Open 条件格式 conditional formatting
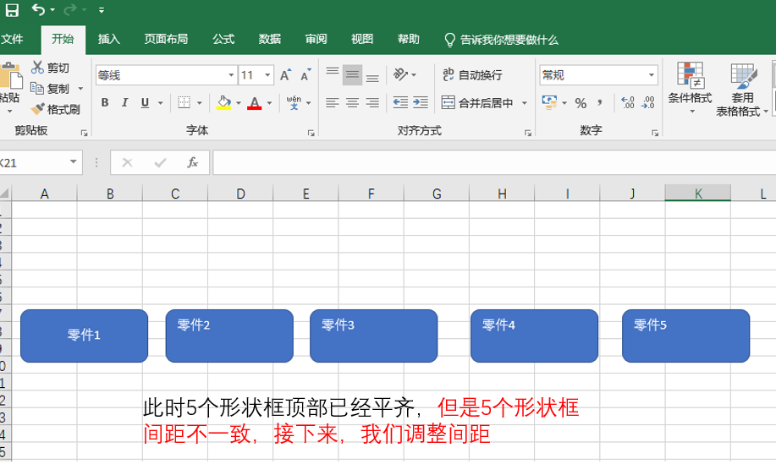Image resolution: width=776 pixels, height=464 pixels. [x=691, y=88]
